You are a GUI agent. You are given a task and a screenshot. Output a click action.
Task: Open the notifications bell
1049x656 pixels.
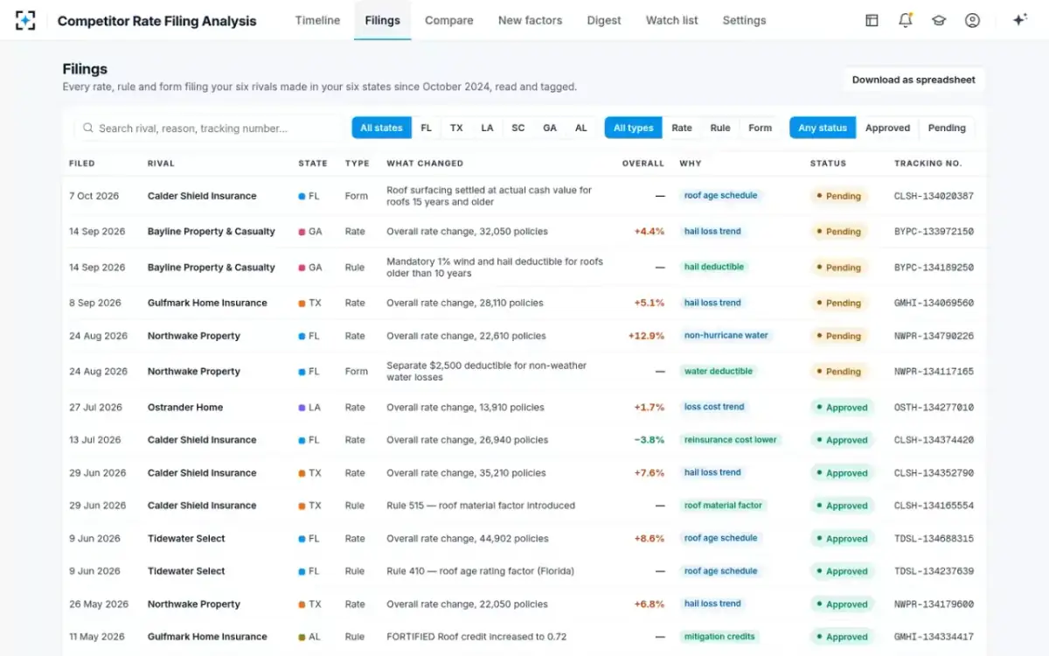[905, 20]
